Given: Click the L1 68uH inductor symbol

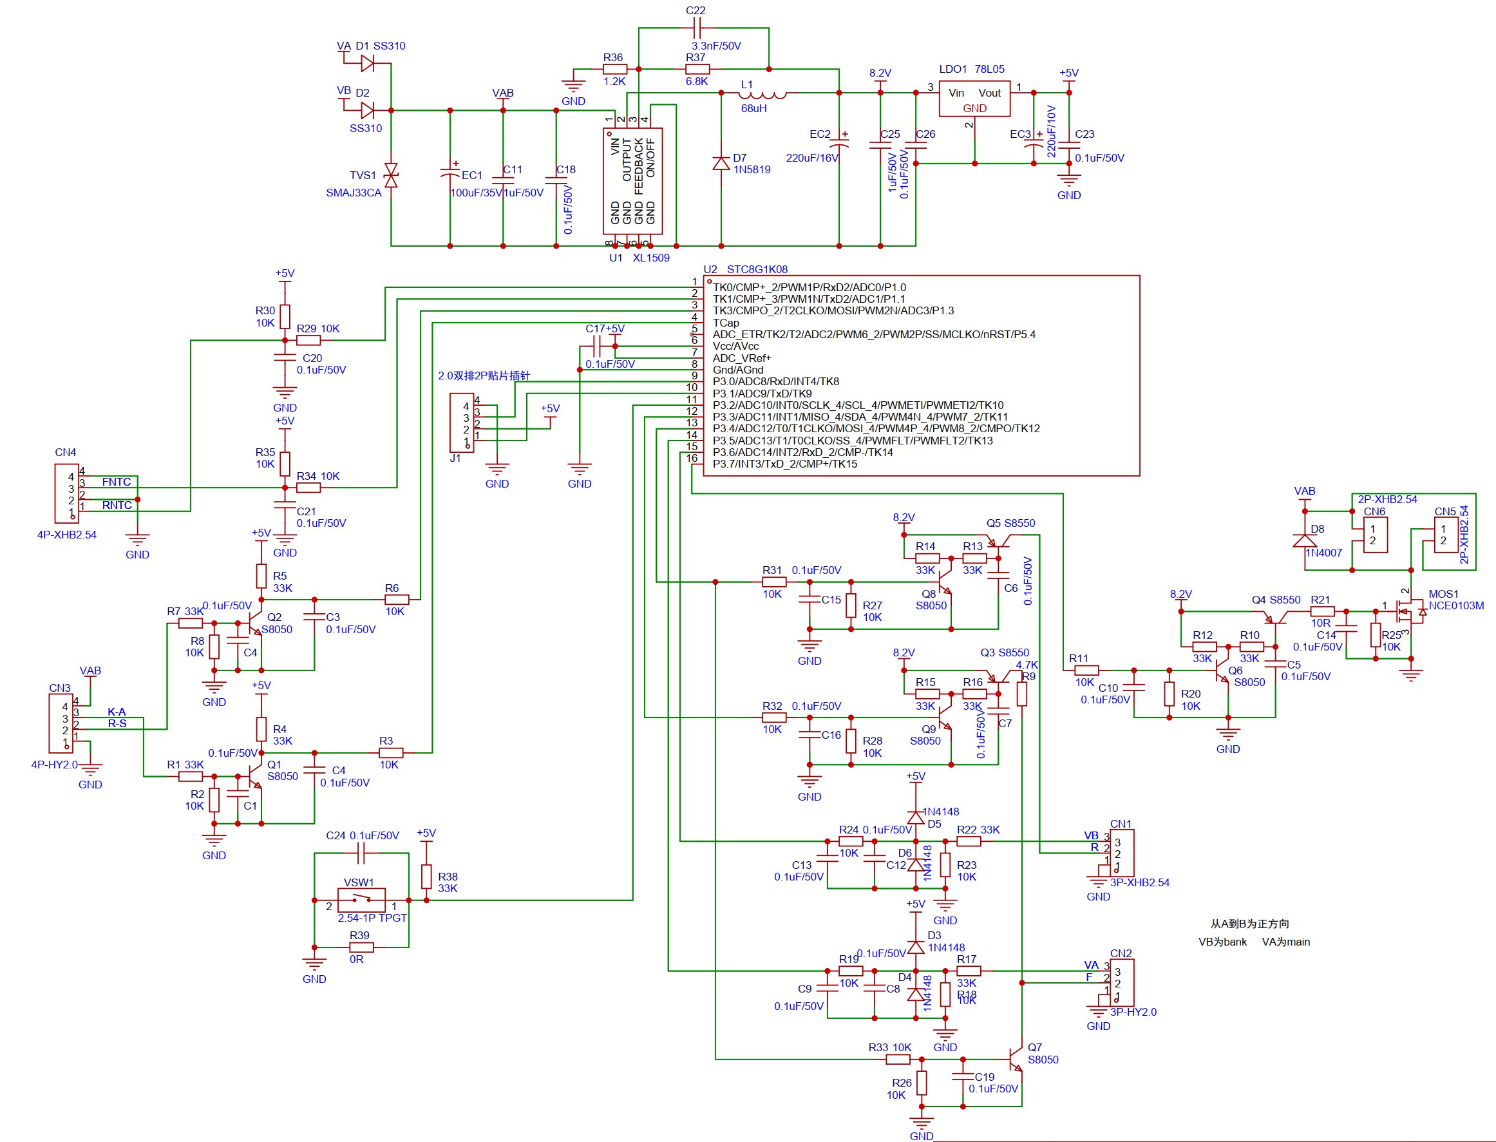Looking at the screenshot, I should [762, 94].
